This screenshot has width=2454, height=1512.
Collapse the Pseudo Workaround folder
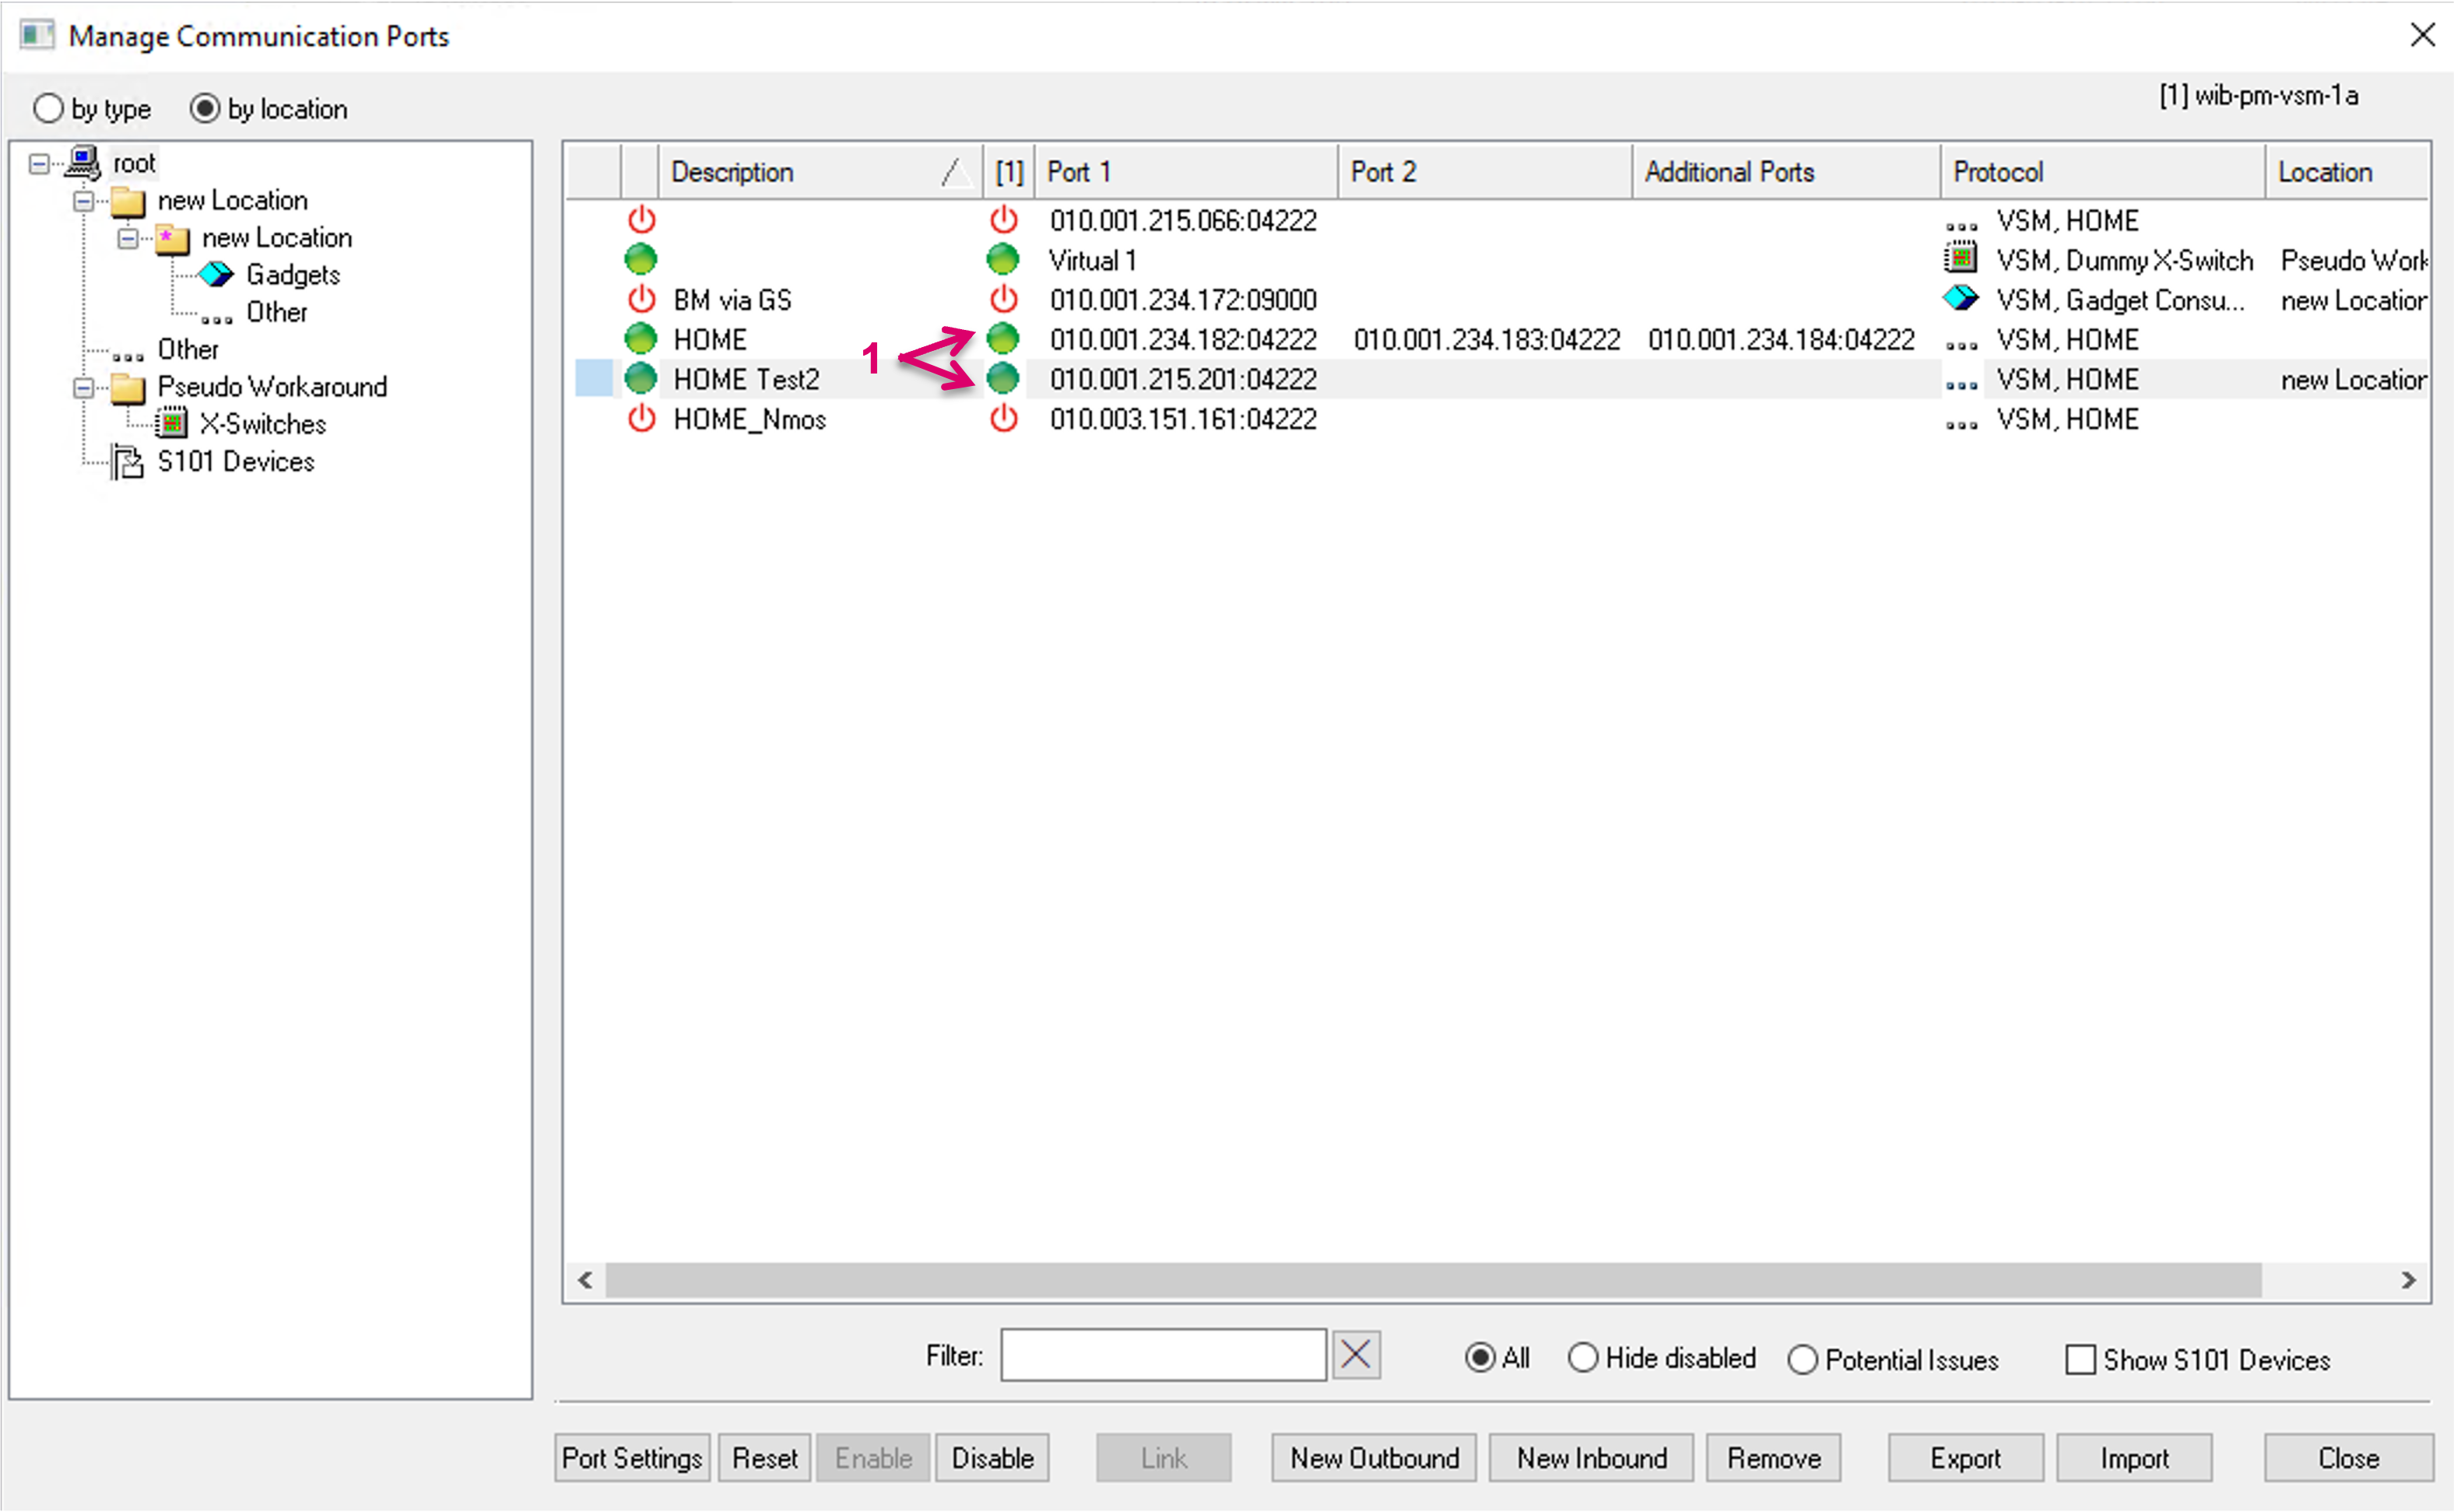pos(84,387)
